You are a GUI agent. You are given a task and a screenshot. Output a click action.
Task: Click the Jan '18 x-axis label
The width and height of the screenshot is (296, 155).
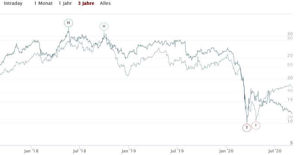[x=32, y=150]
